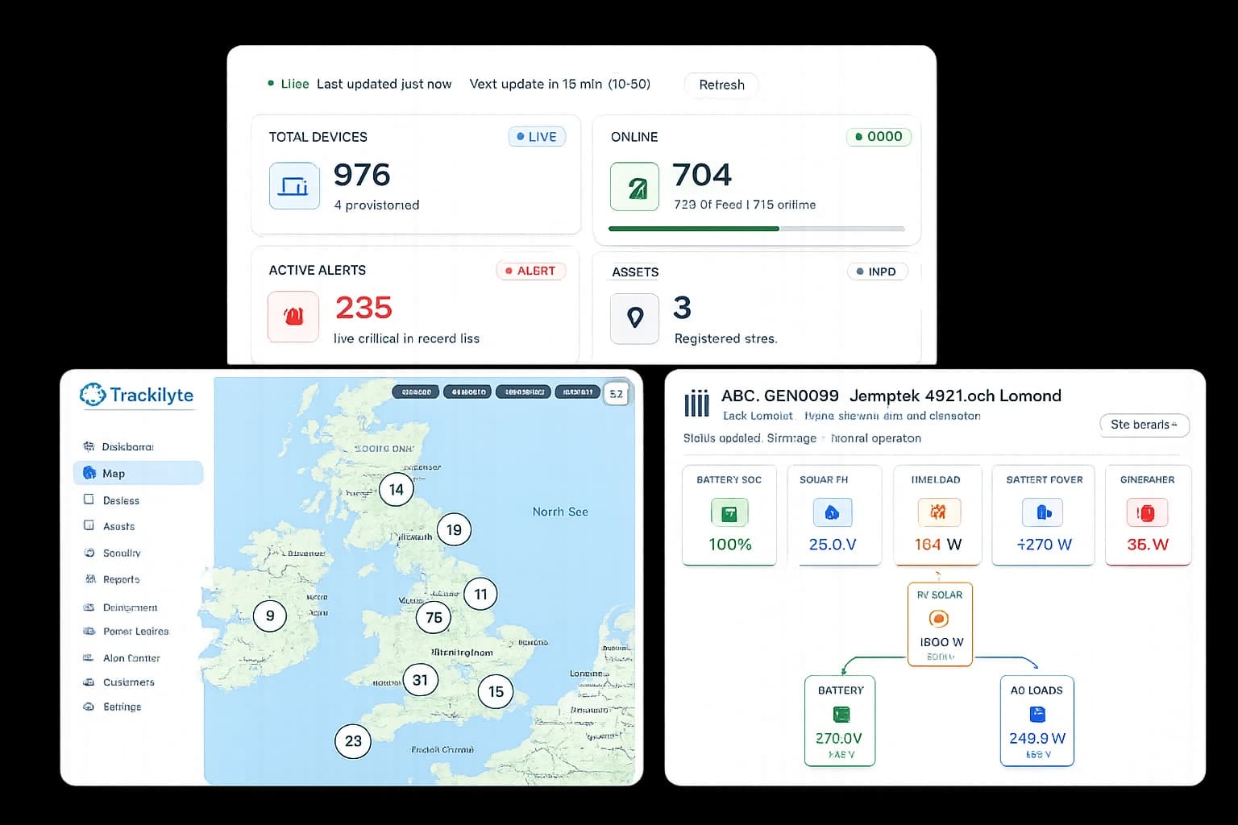Open the Settings sidebar item
Screen dimensions: 1238x825
pos(113,707)
